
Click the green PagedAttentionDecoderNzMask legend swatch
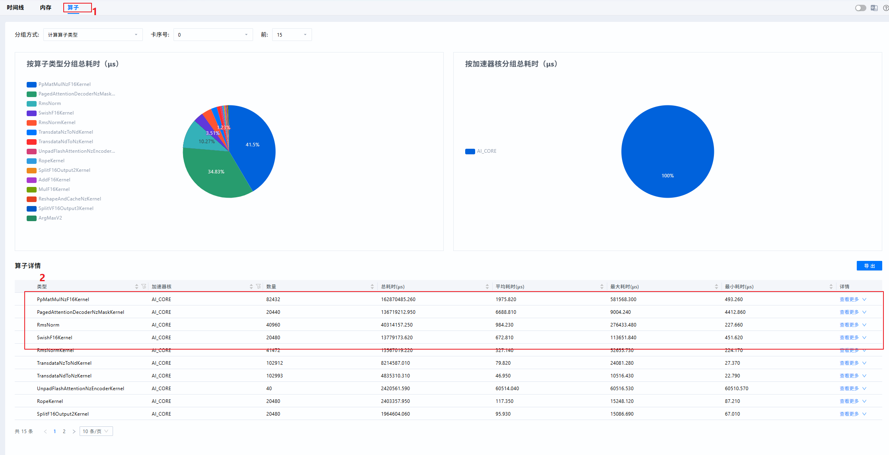tap(31, 94)
